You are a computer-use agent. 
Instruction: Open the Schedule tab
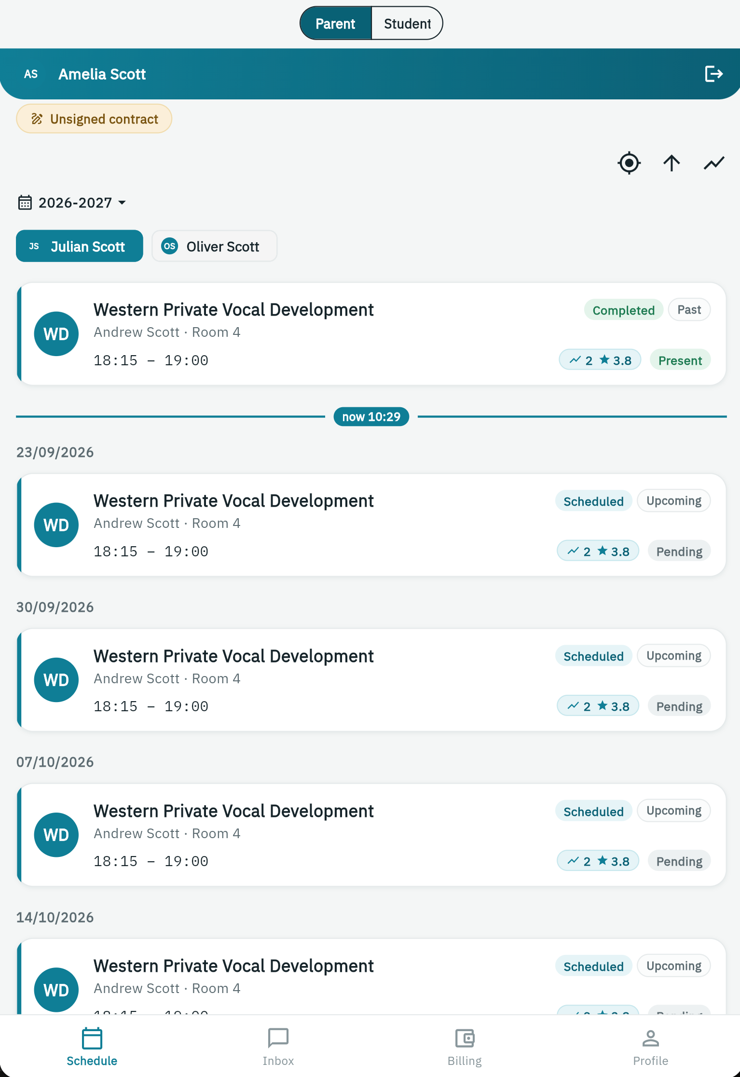[x=92, y=1047]
